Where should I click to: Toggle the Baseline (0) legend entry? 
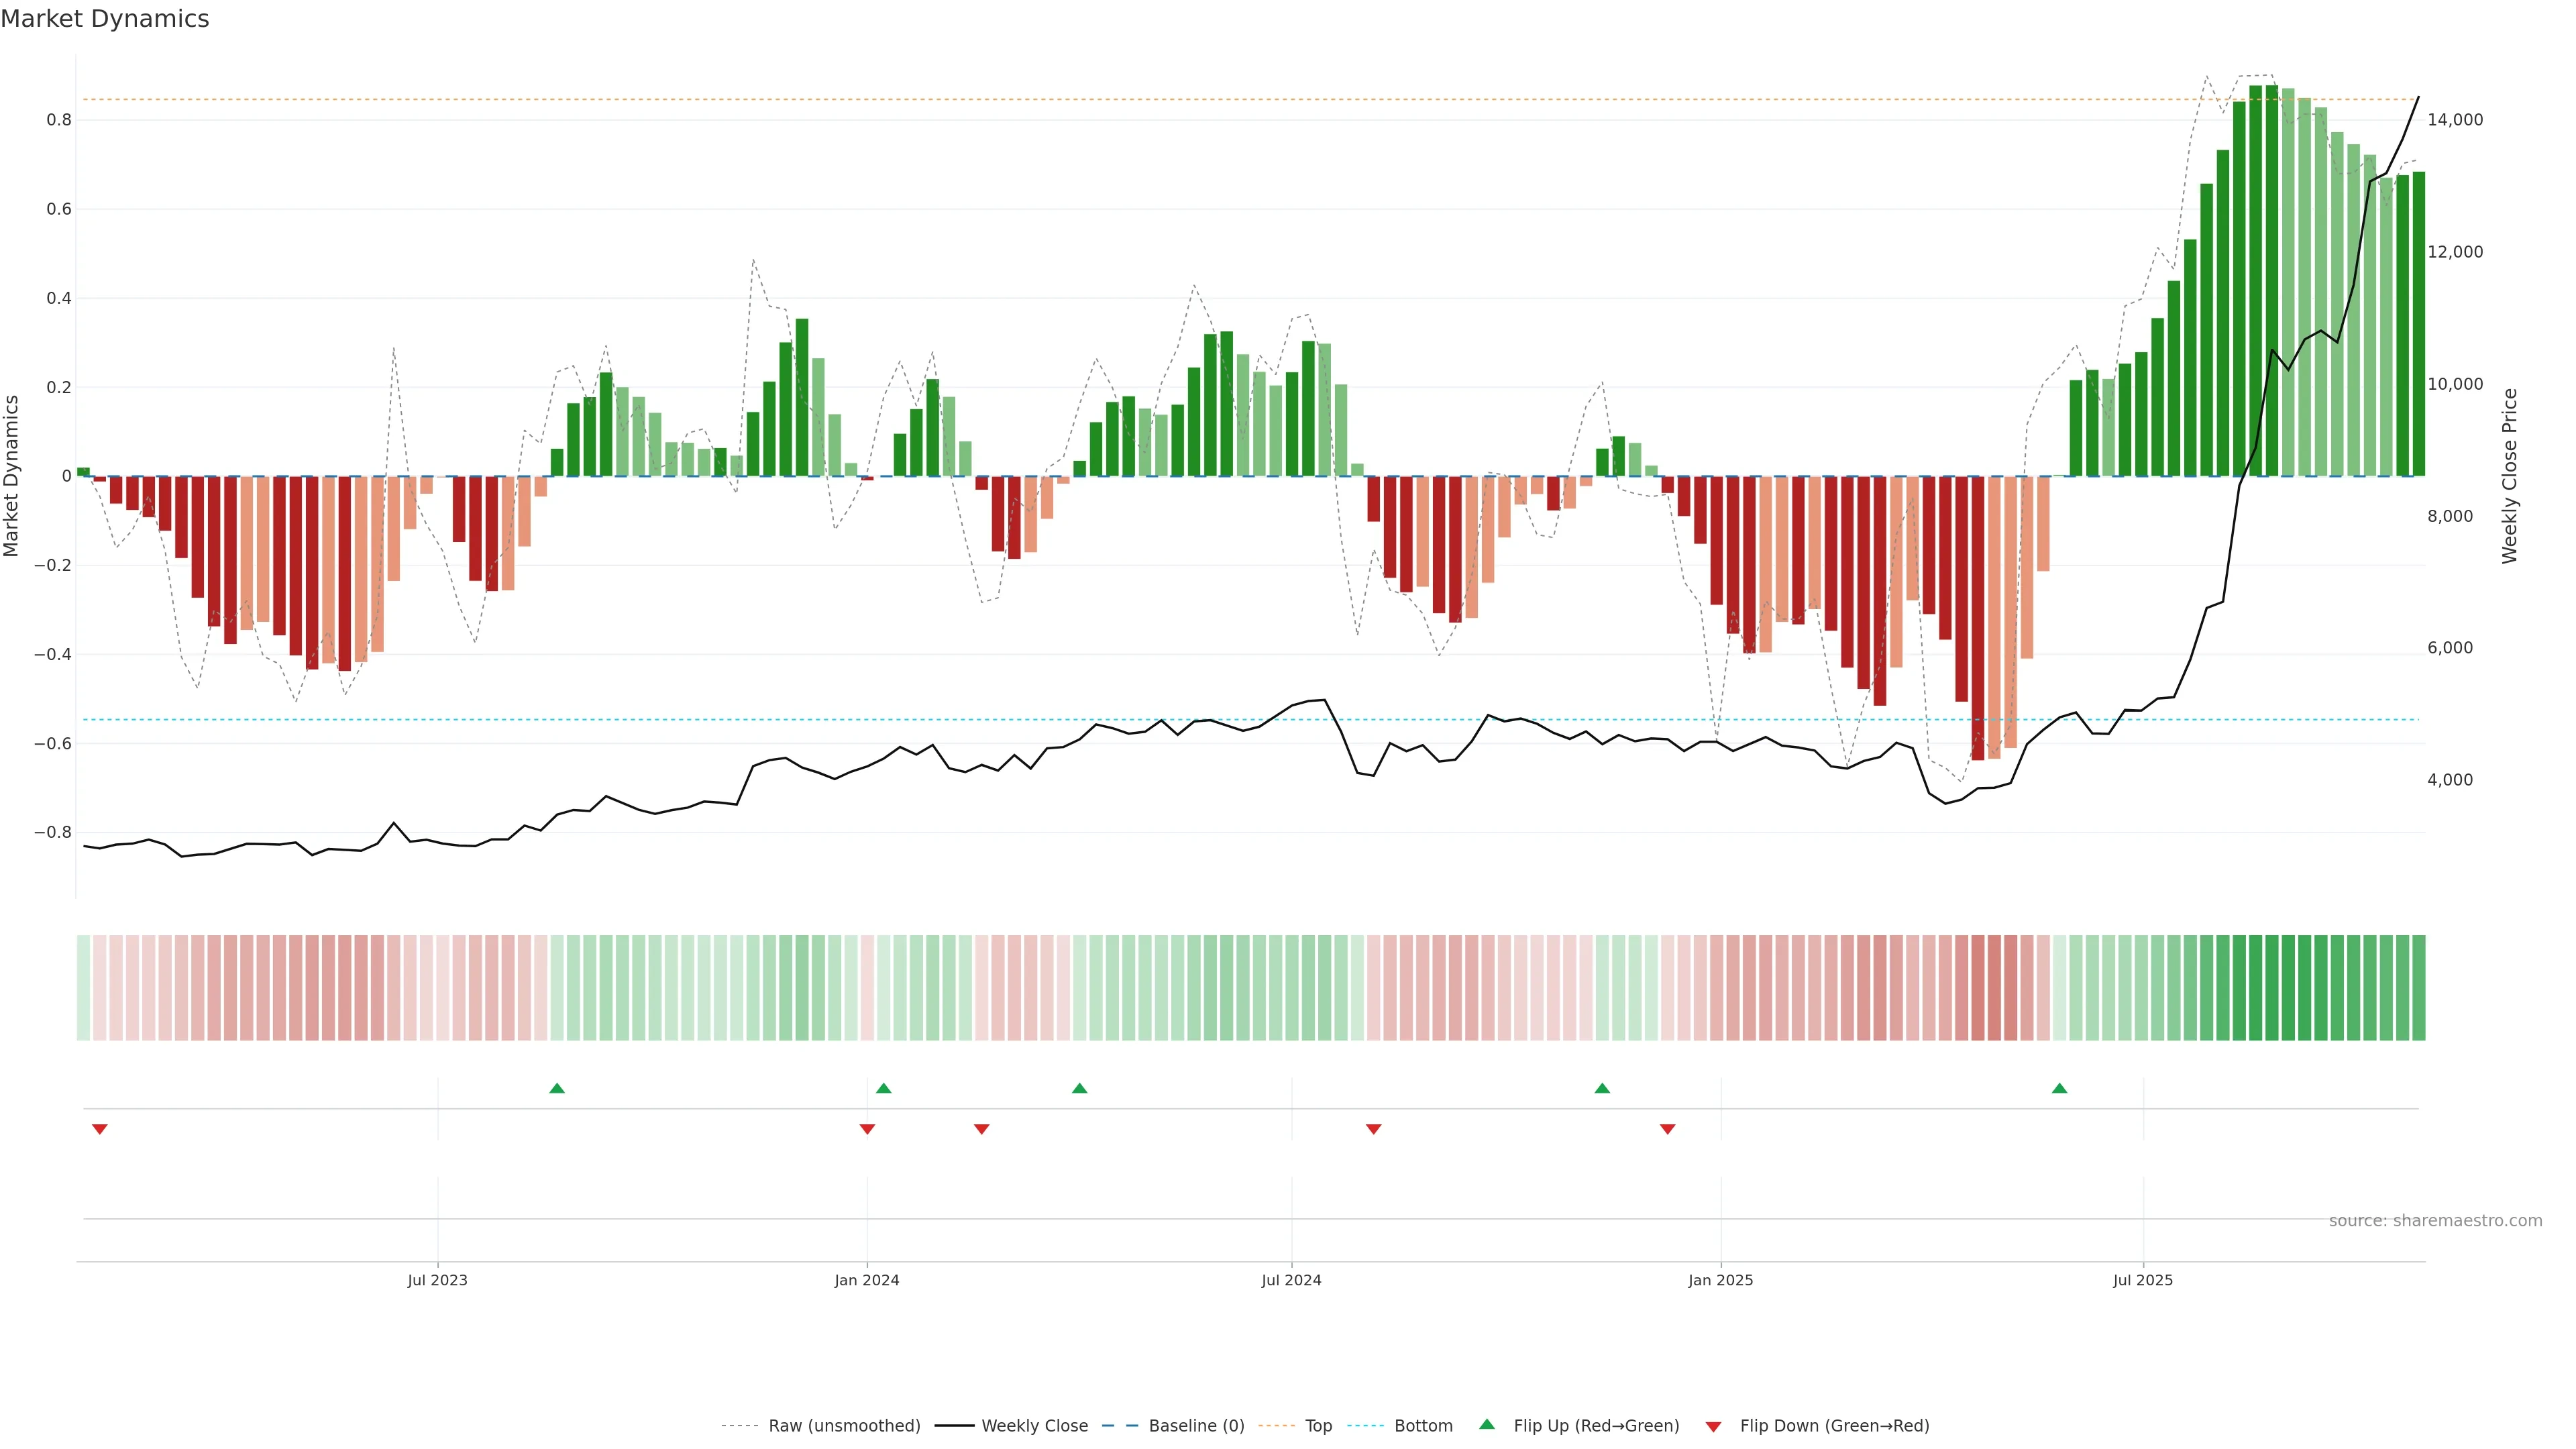pos(1196,1426)
